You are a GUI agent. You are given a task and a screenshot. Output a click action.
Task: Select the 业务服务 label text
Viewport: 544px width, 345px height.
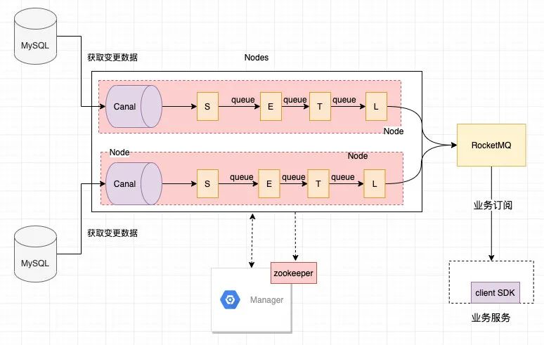click(491, 318)
